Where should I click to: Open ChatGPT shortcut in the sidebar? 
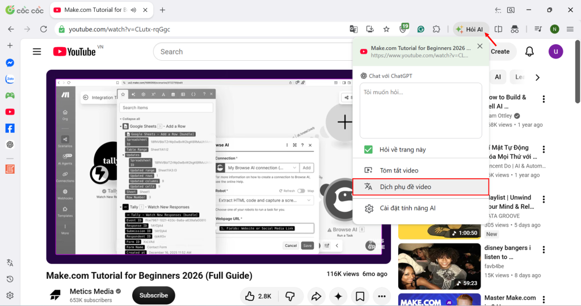coord(10,145)
